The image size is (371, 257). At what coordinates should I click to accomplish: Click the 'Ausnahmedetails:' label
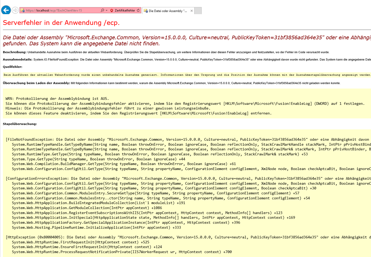click(x=18, y=59)
